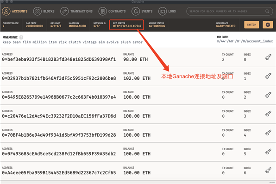Select address 0x6495E82657D9e14968B0677c2c663F4b010397e4
The width and height of the screenshot is (276, 184).
(x=59, y=97)
